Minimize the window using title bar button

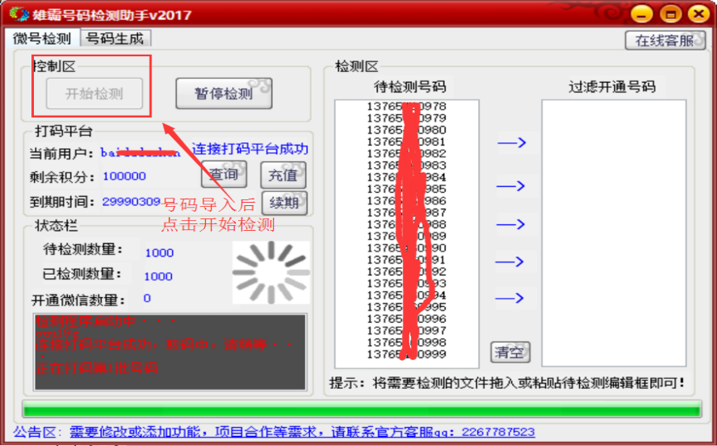coord(643,13)
